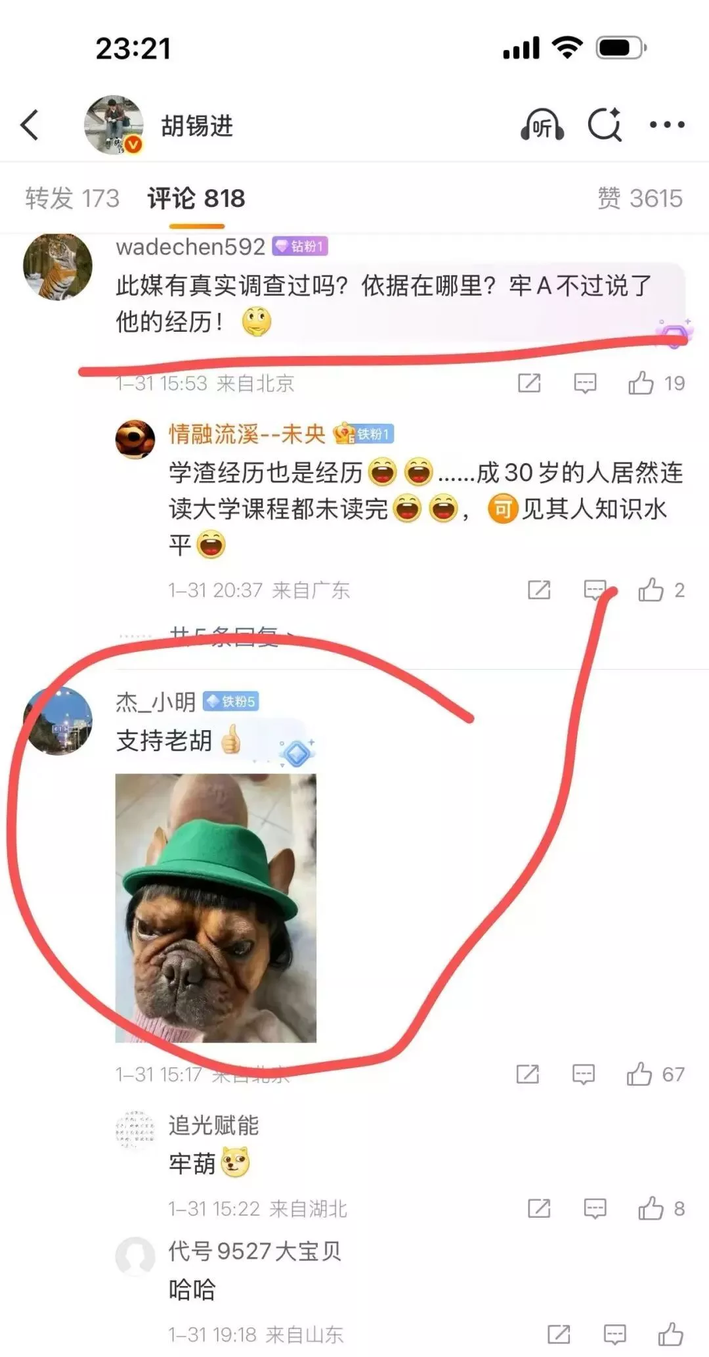Select the 评论 818 tab
This screenshot has width=709, height=1357.
click(x=196, y=198)
